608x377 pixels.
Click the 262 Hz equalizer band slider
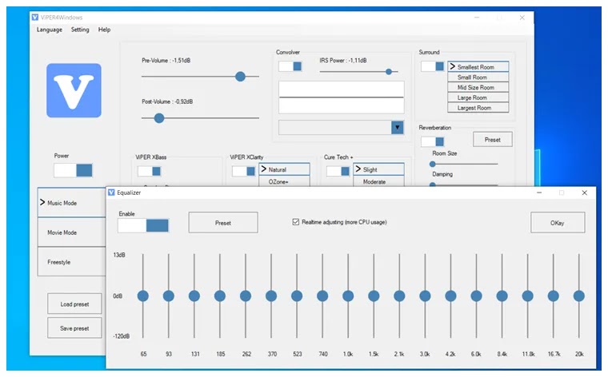tap(246, 296)
